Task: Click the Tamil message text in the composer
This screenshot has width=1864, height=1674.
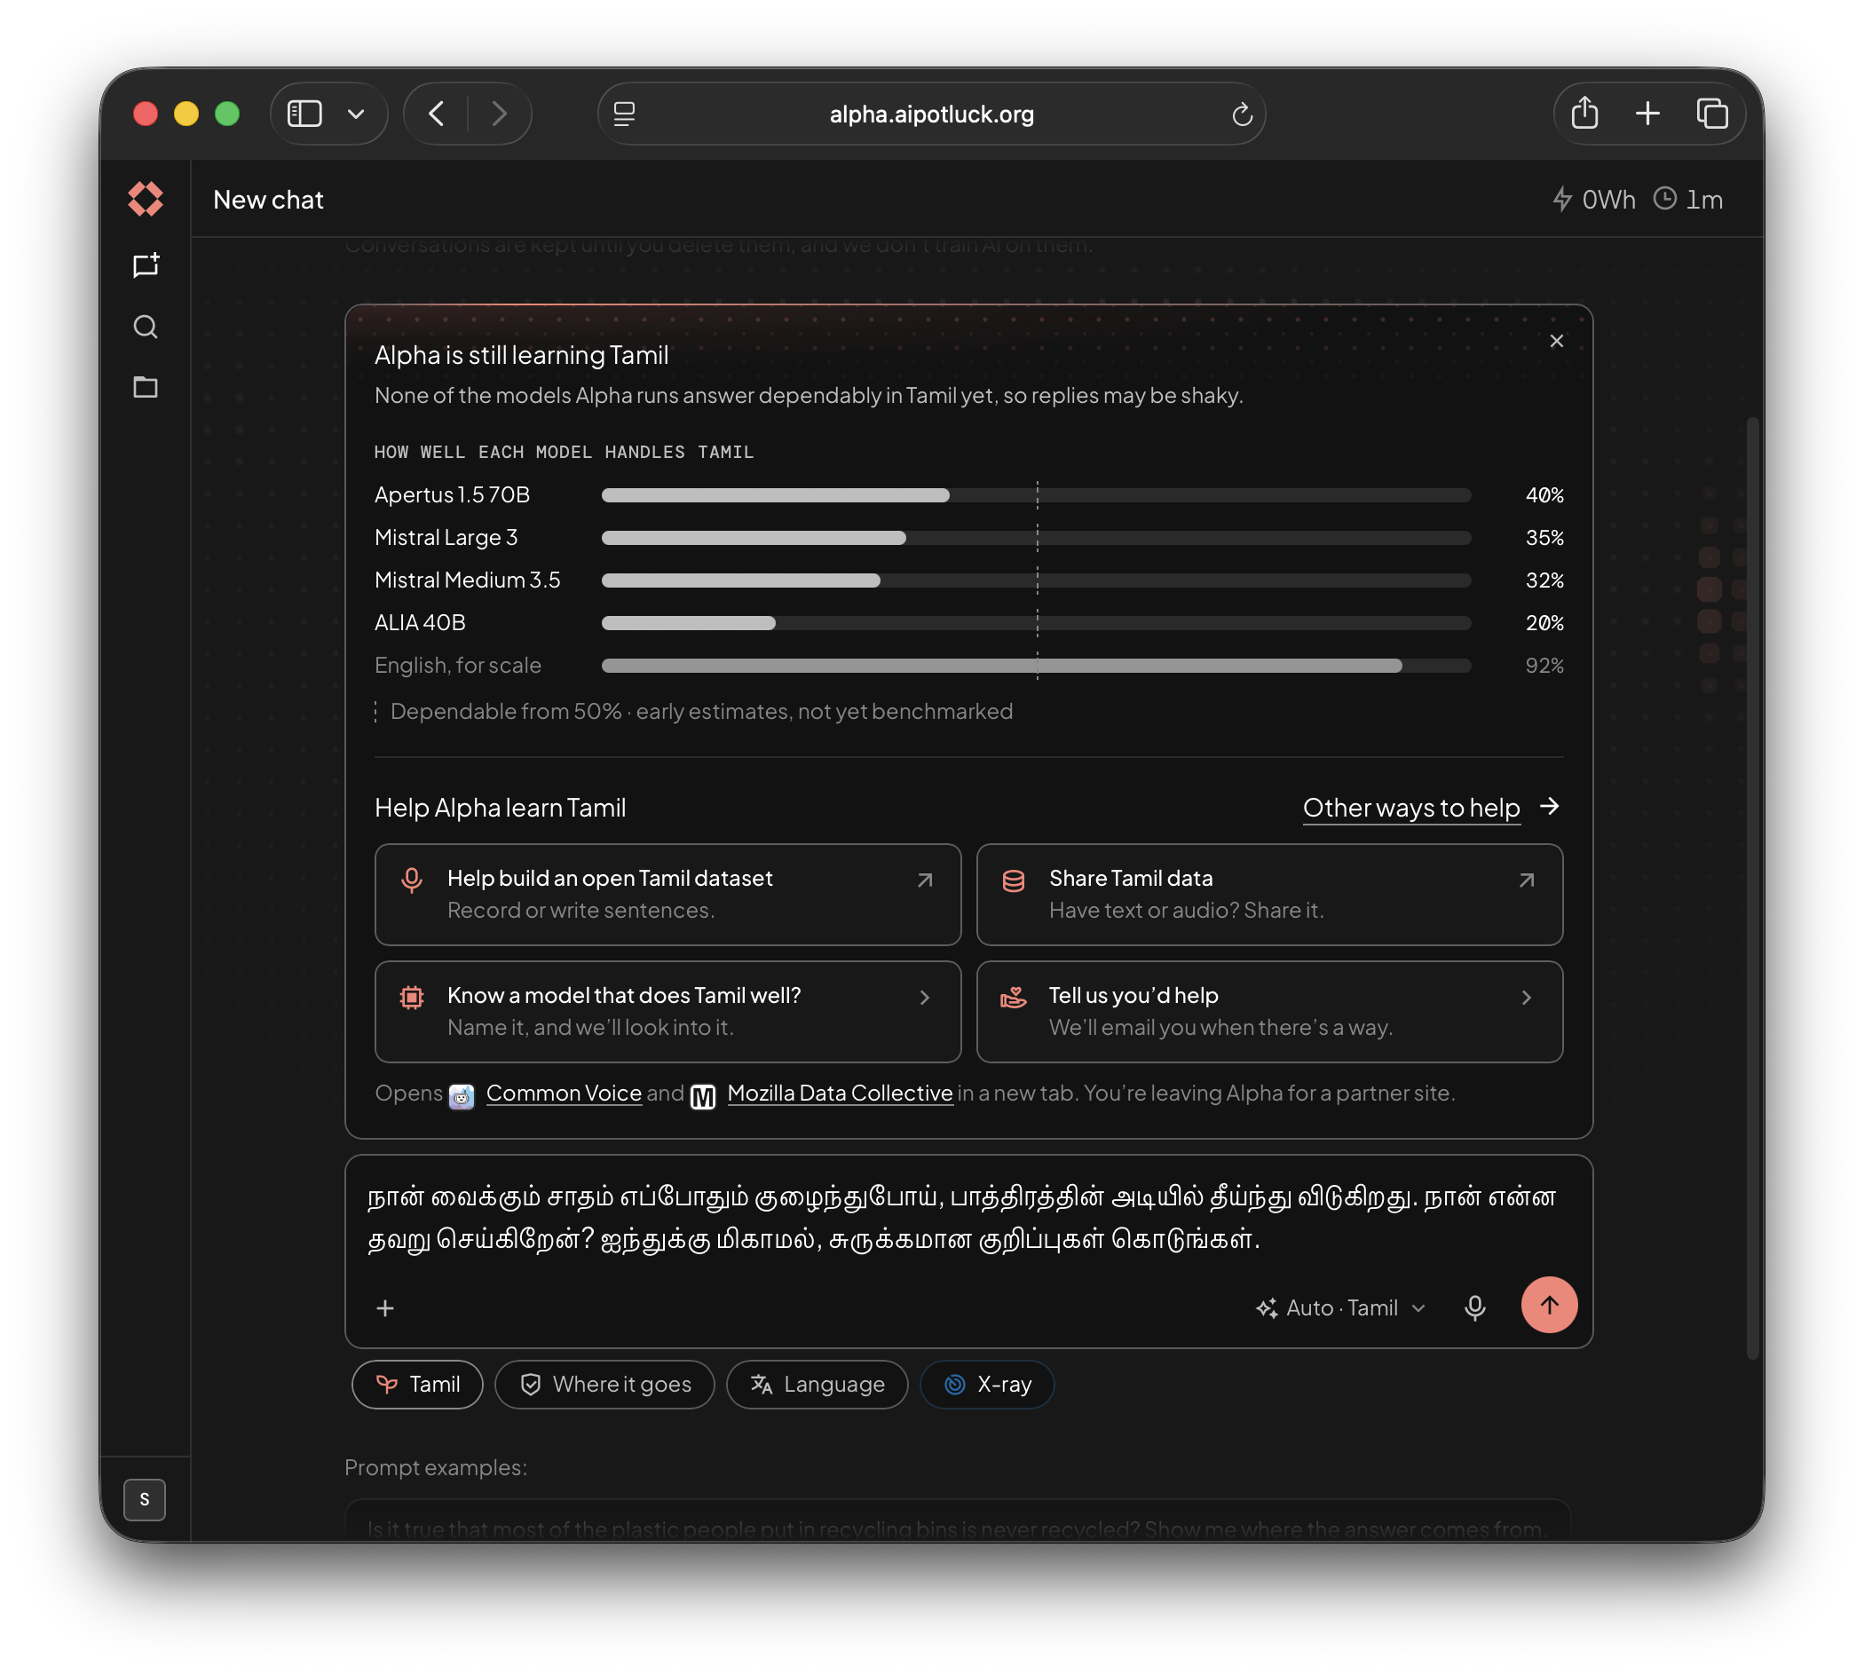Action: click(x=962, y=1218)
